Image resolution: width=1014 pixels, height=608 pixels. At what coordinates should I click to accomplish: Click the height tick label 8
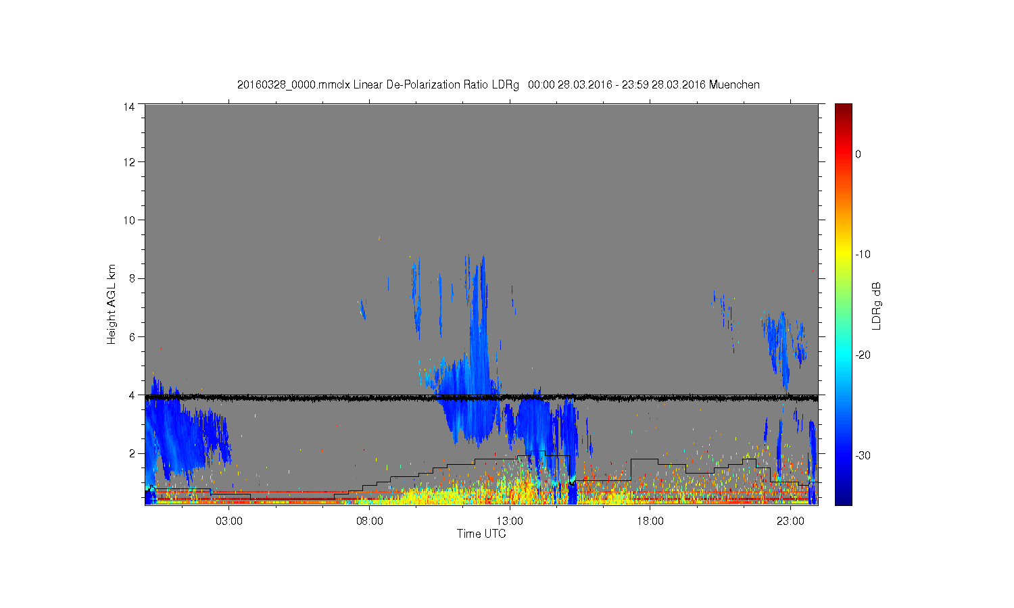coord(132,278)
